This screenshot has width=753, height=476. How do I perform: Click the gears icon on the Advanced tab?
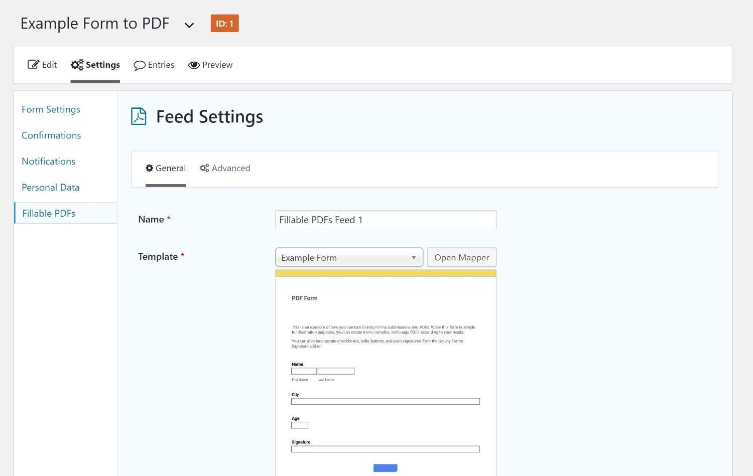(204, 168)
